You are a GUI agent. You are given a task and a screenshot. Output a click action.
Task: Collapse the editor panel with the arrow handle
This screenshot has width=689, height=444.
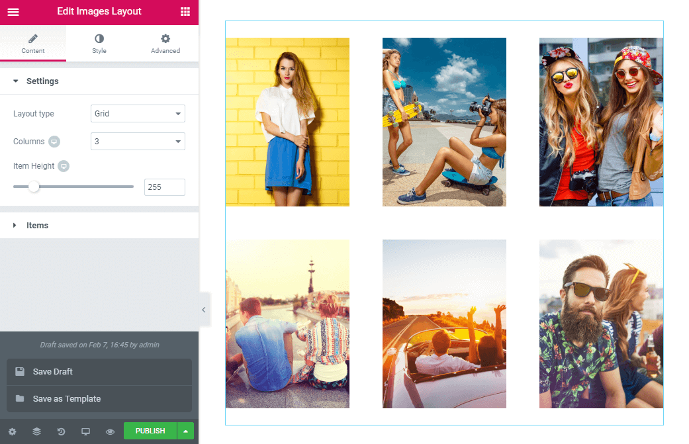point(204,310)
